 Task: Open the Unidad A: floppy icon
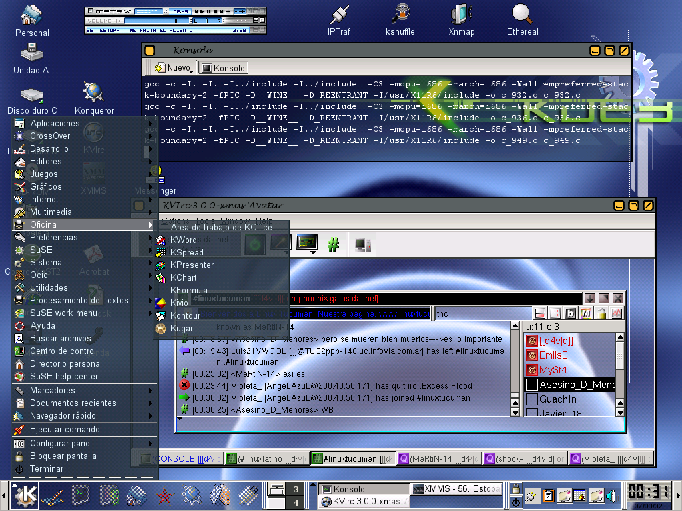pyautogui.click(x=32, y=59)
